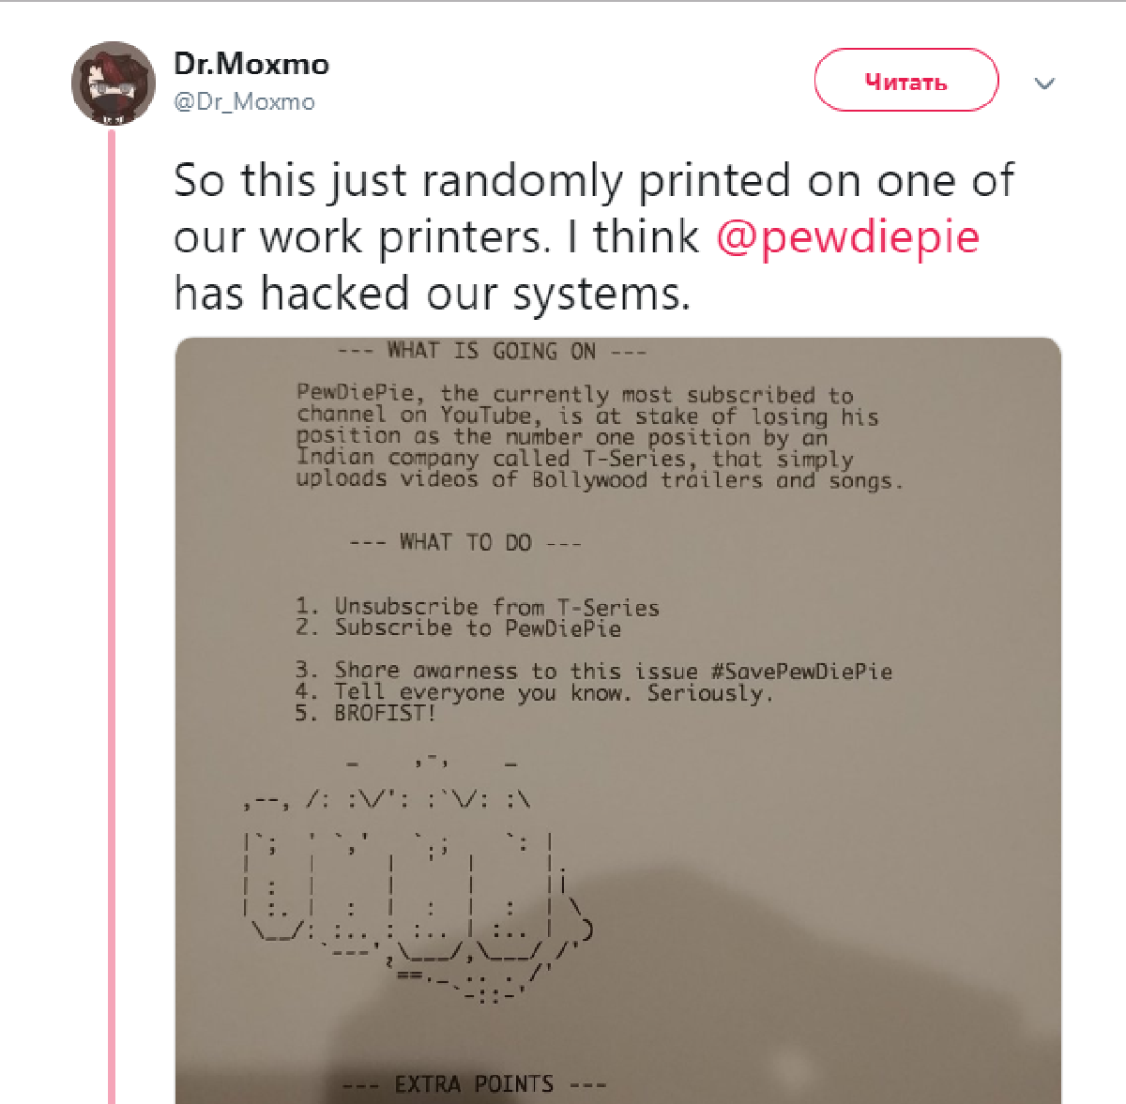Click the Dr.Moxmo display name

pos(251,64)
